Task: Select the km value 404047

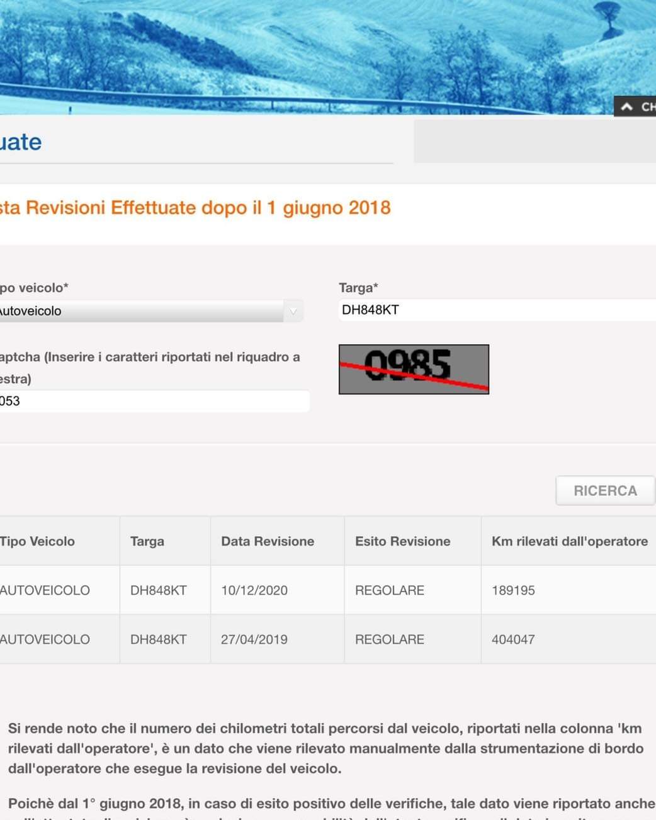Action: (513, 639)
